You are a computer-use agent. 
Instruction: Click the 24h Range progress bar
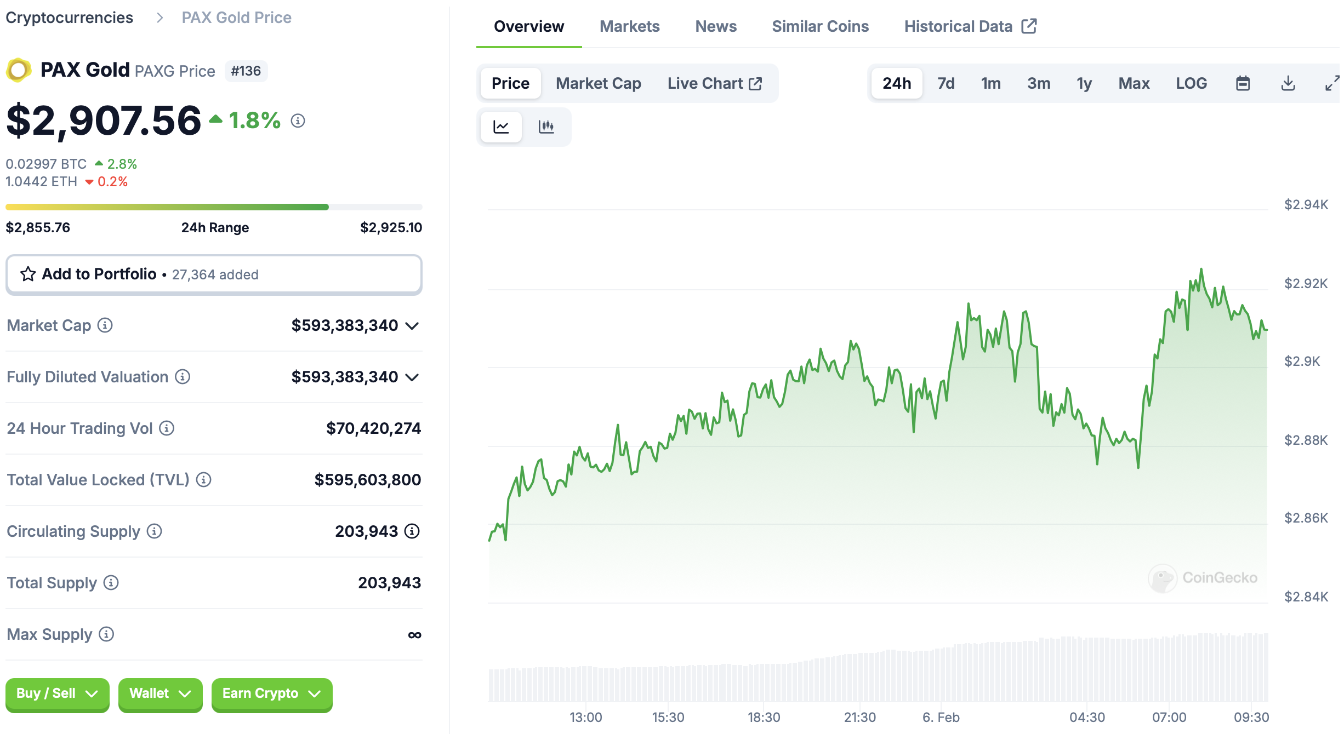pyautogui.click(x=214, y=207)
